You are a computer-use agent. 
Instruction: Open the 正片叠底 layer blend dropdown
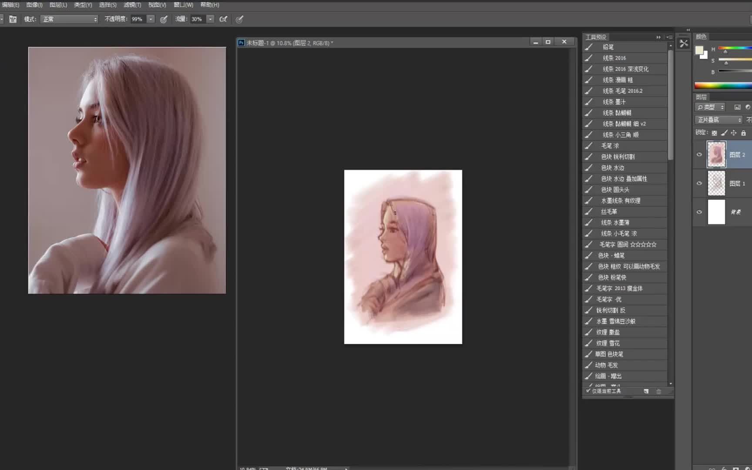(x=718, y=120)
